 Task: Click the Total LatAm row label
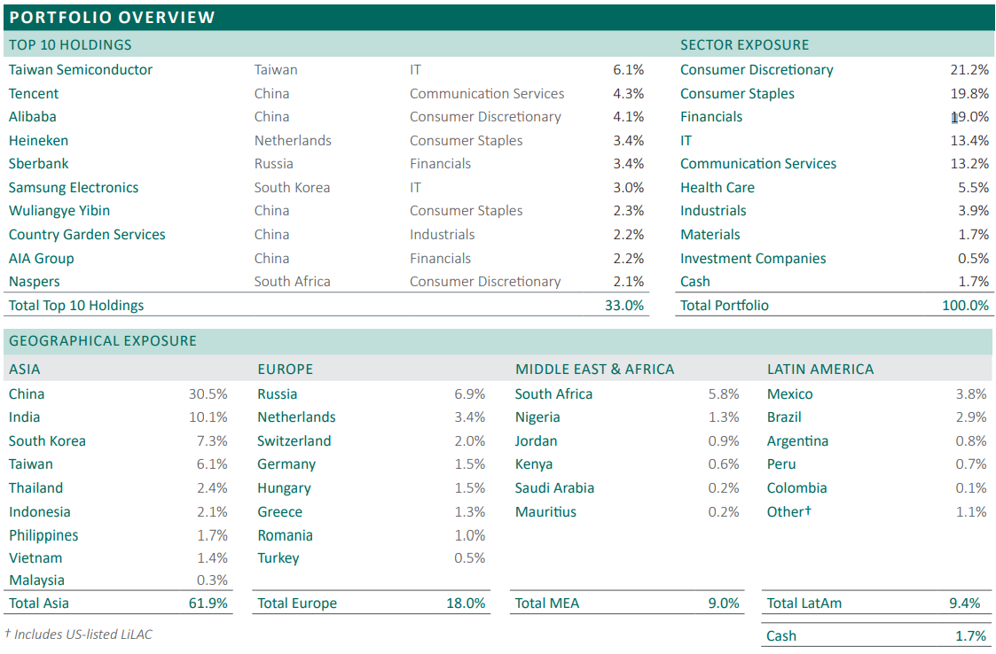[804, 603]
